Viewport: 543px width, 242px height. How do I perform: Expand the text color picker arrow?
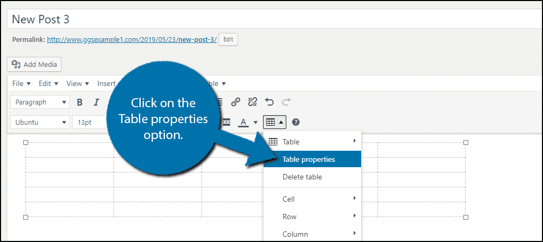[x=256, y=122]
